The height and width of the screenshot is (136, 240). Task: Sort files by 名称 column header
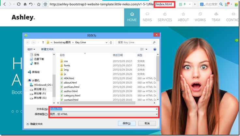point(62,55)
